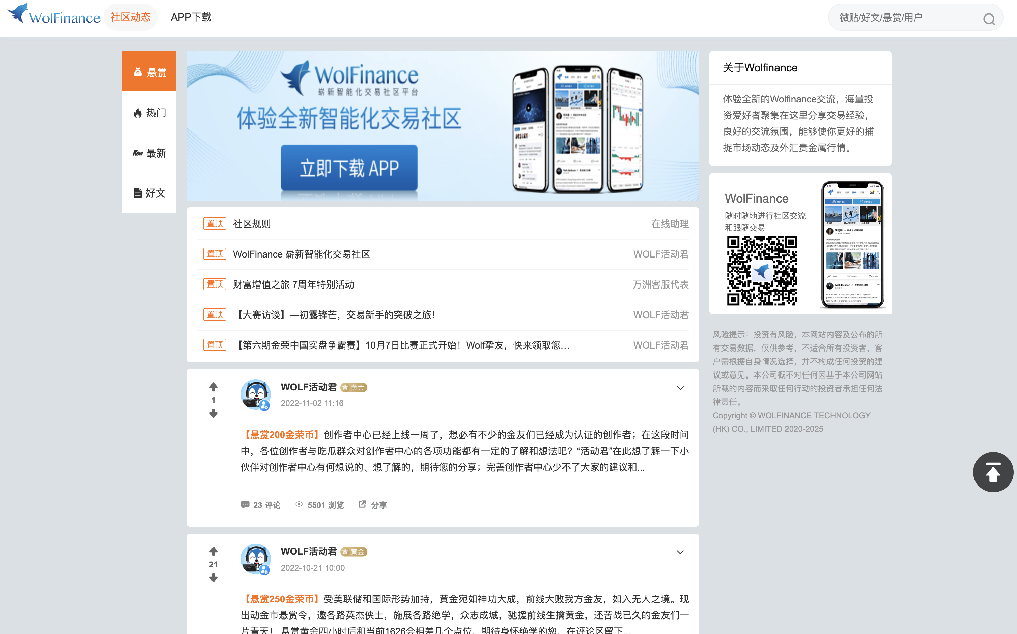Click the scroll-to-top arrow button
Screen dimensions: 1017x634
(x=993, y=472)
